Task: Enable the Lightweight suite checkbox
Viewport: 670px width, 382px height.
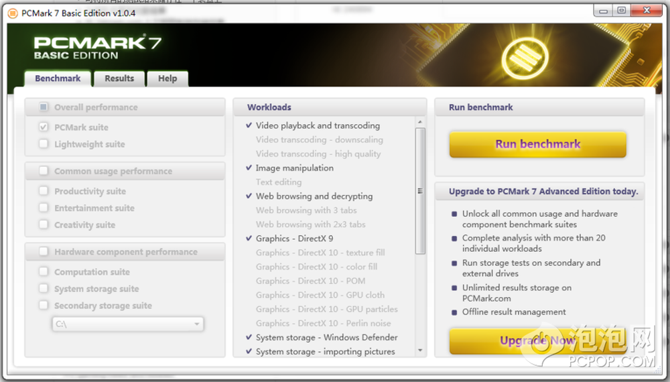Action: tap(44, 144)
